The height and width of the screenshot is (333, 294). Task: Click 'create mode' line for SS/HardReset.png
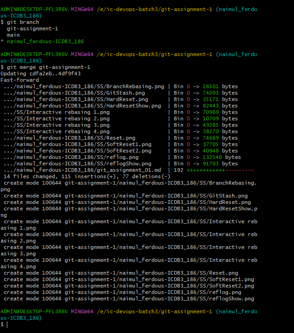tap(127, 203)
